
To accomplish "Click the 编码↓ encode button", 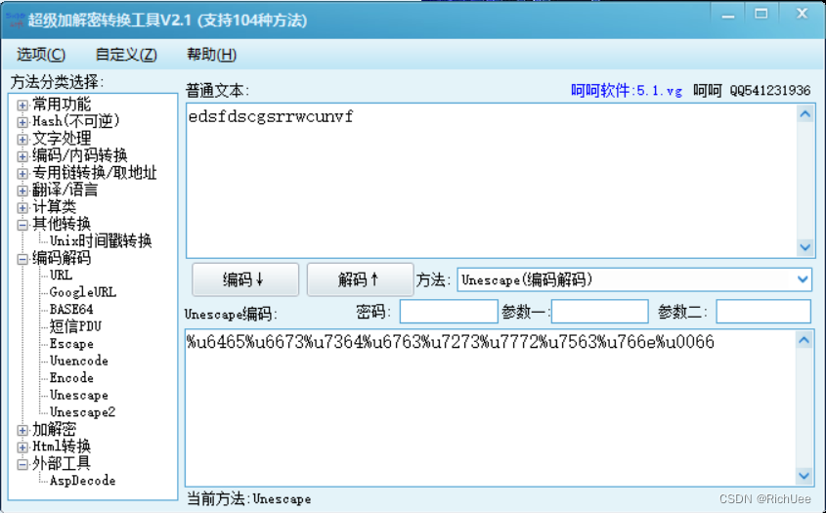I will click(245, 279).
